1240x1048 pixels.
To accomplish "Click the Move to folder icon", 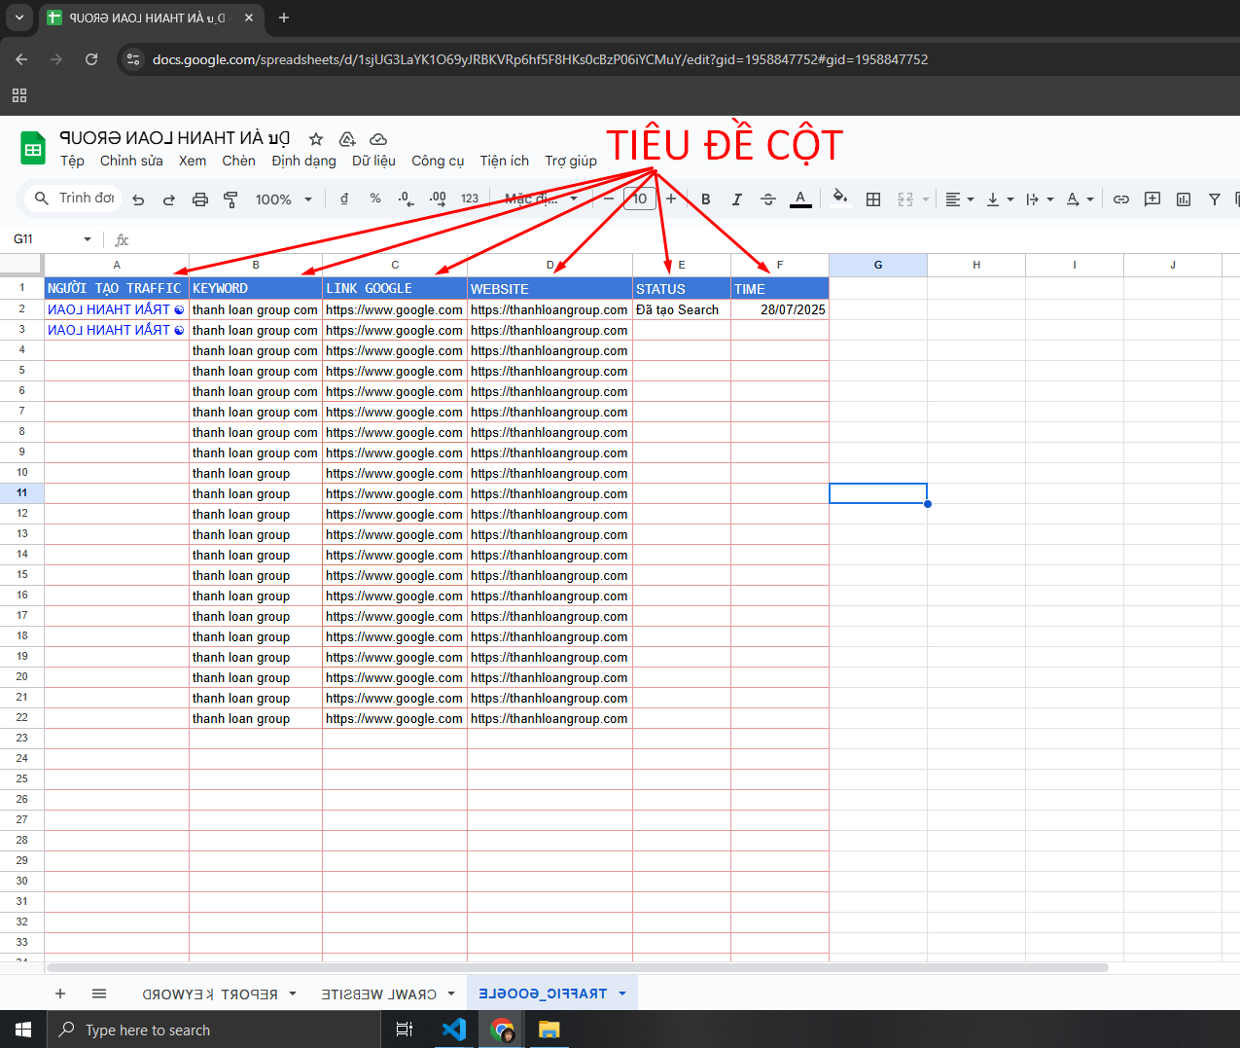I will [x=347, y=139].
